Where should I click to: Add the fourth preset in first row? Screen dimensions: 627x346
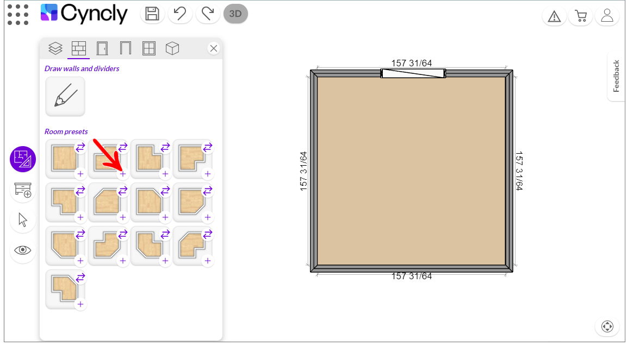pos(208,174)
